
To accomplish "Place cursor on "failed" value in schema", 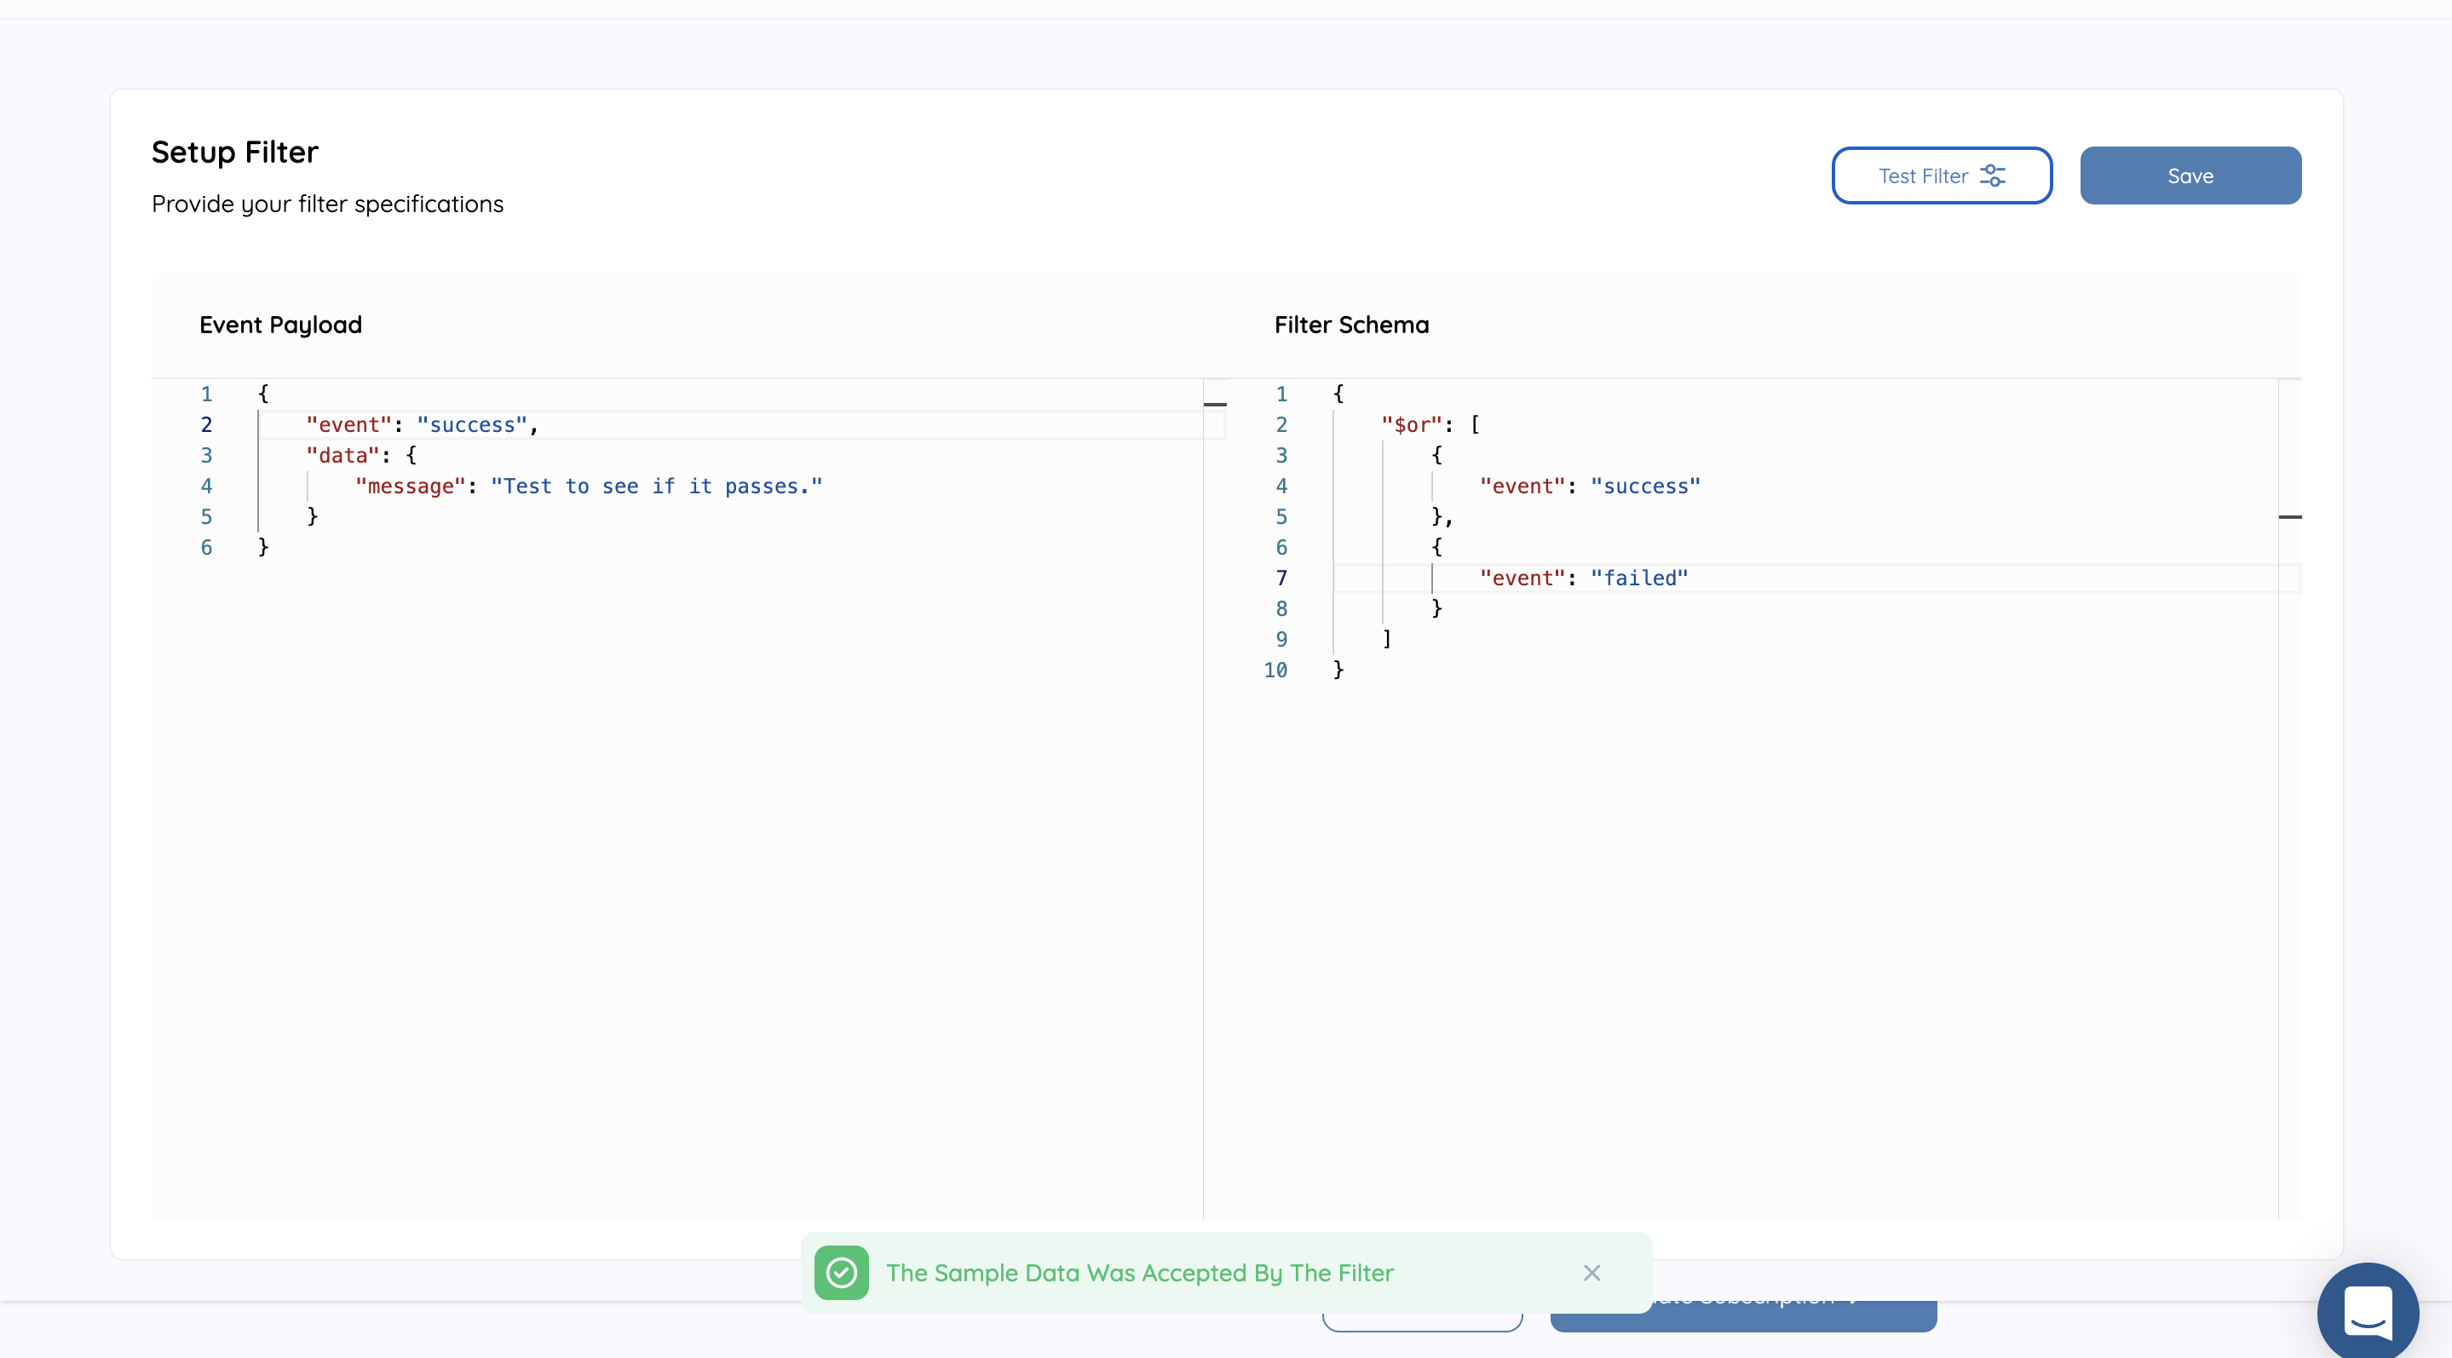I will point(1639,578).
